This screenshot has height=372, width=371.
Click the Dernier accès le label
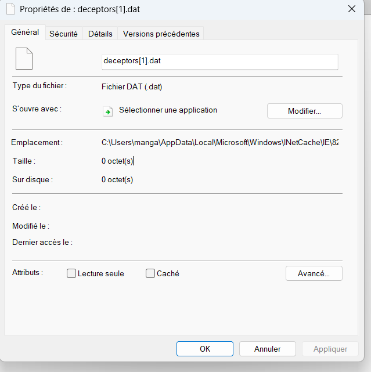pos(42,242)
